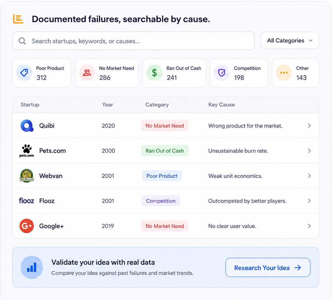
Task: Click Flooz's Competition tag
Action: [161, 201]
